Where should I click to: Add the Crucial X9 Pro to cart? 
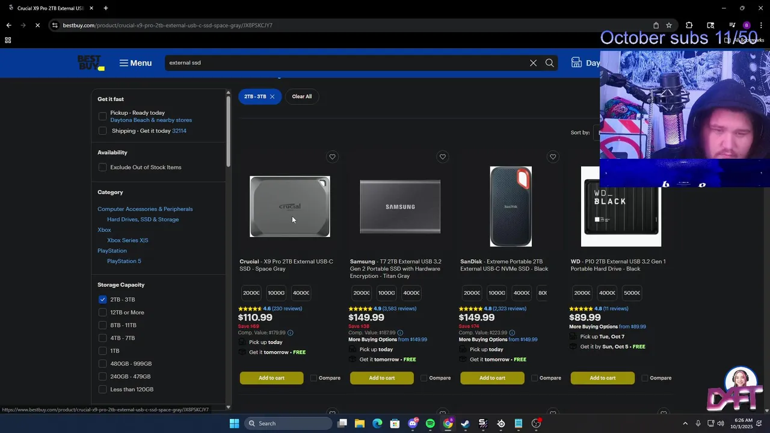pos(271,378)
